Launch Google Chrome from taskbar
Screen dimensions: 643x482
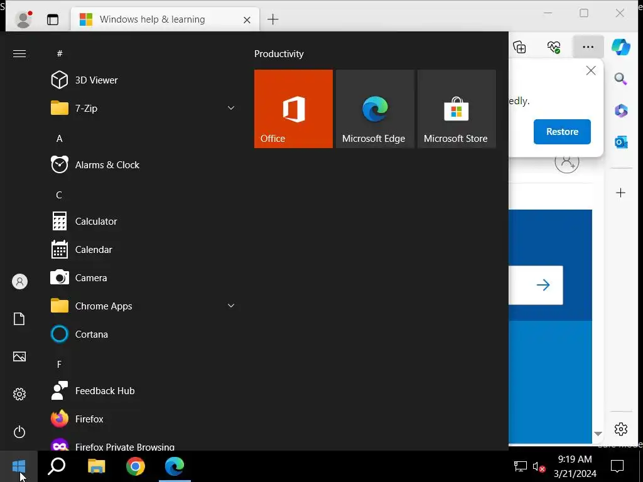pos(136,466)
